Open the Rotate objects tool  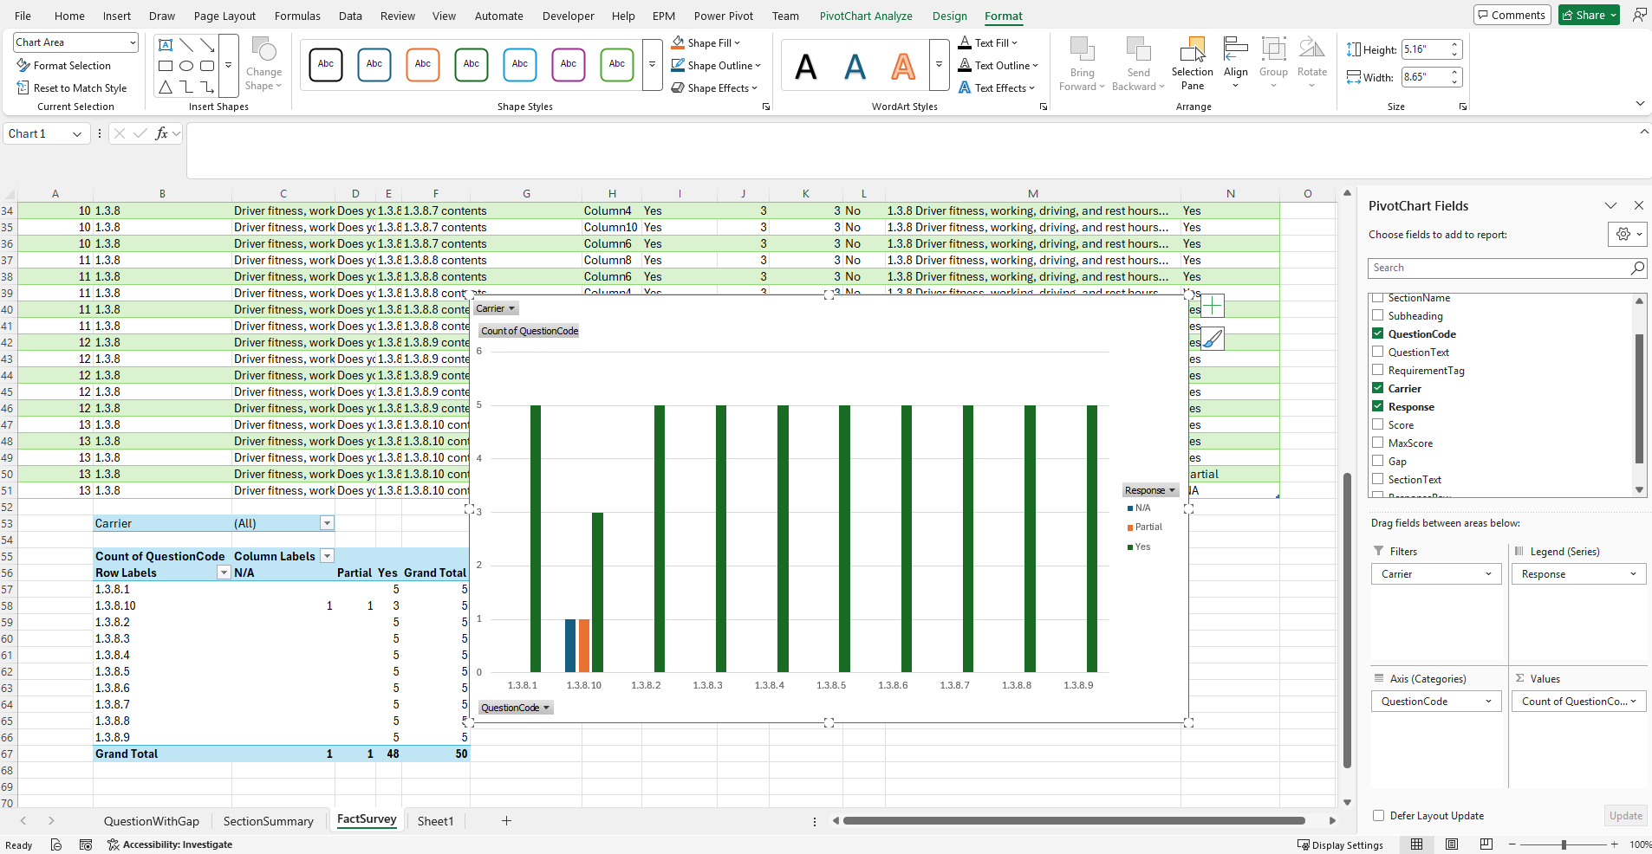tap(1311, 64)
